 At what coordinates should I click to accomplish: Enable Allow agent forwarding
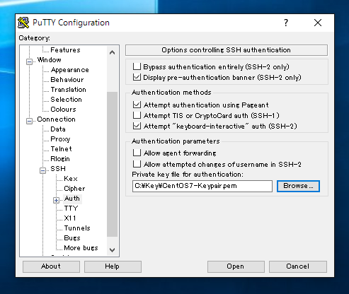[137, 153]
